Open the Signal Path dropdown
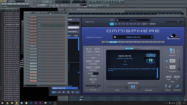Image resolution: width=187 pixels, height=105 pixels. [93, 67]
